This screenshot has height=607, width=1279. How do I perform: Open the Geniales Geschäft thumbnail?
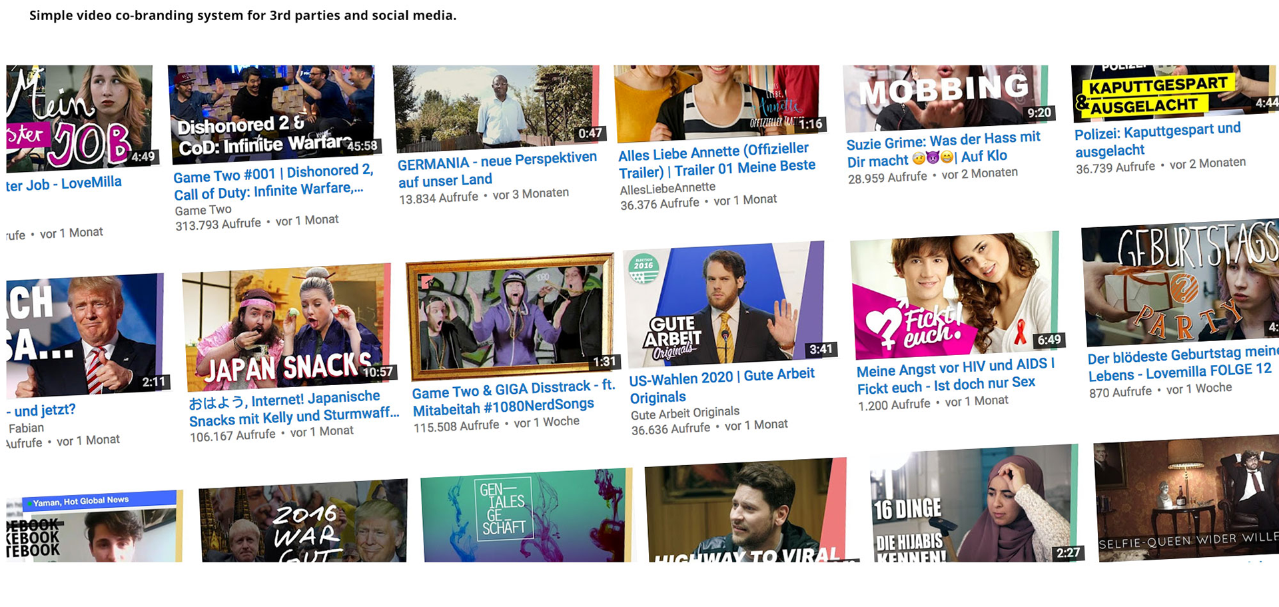(x=526, y=516)
